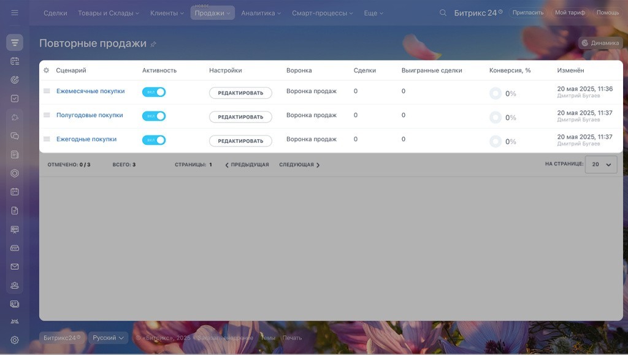The image size is (628, 355).
Task: Click the mail envelope icon in sidebar
Action: 15,267
